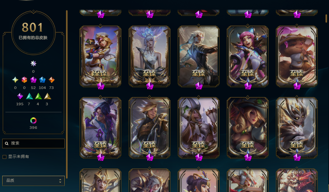Click the skin grid vertical scrollbar handle
The height and width of the screenshot is (192, 329).
pyautogui.click(x=326, y=18)
